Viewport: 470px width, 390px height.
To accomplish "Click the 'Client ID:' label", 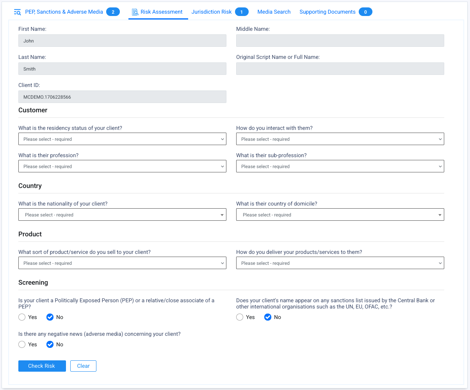I will (x=29, y=85).
